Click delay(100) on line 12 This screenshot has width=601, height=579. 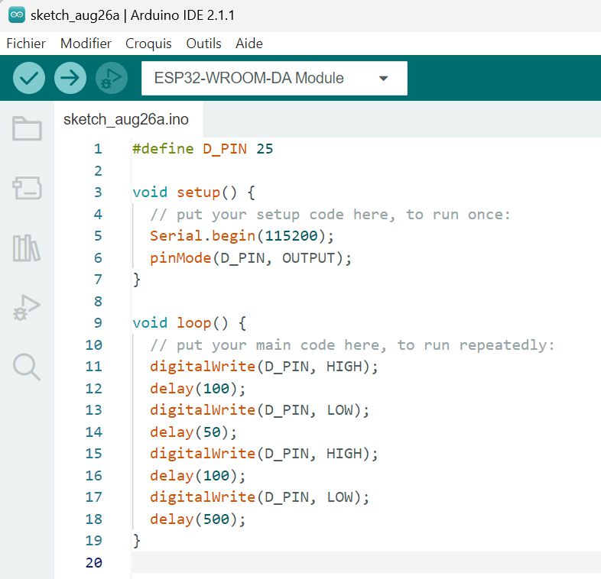click(198, 389)
